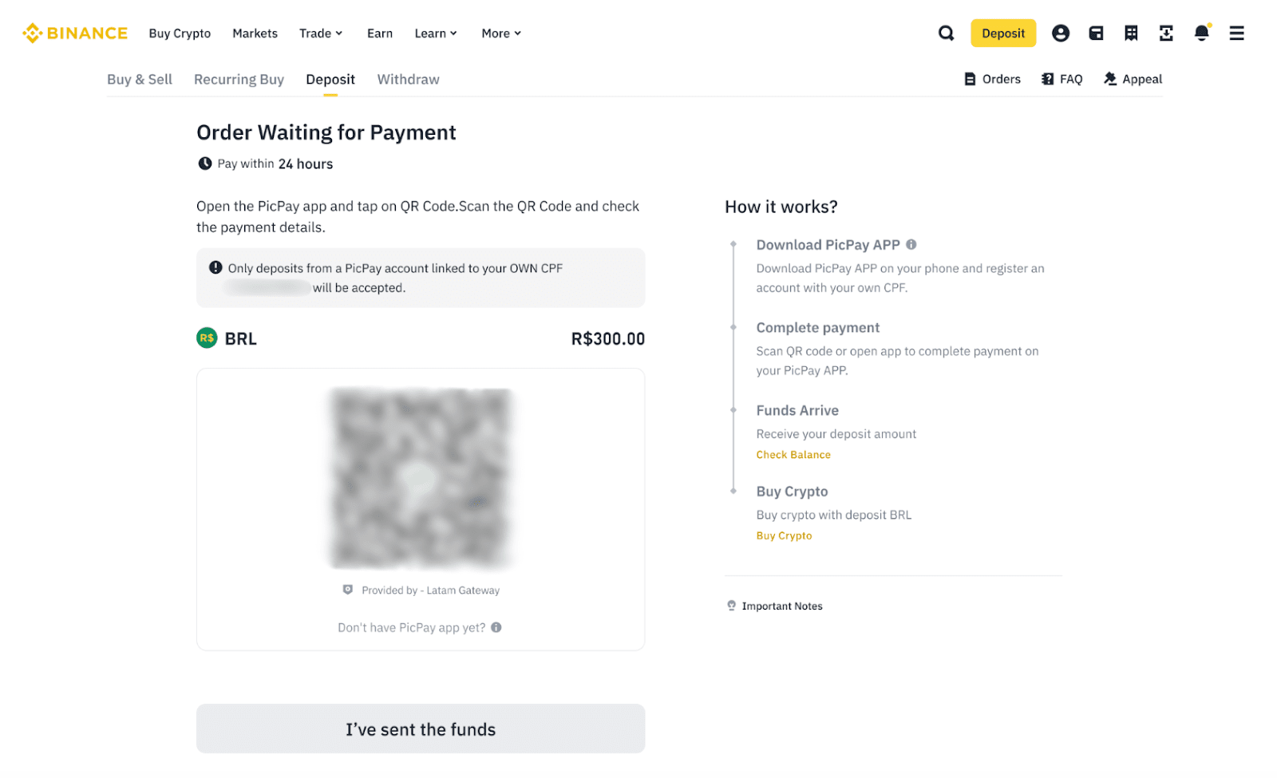Open the wallet icon in header
This screenshot has height=778, width=1277.
click(x=1096, y=34)
